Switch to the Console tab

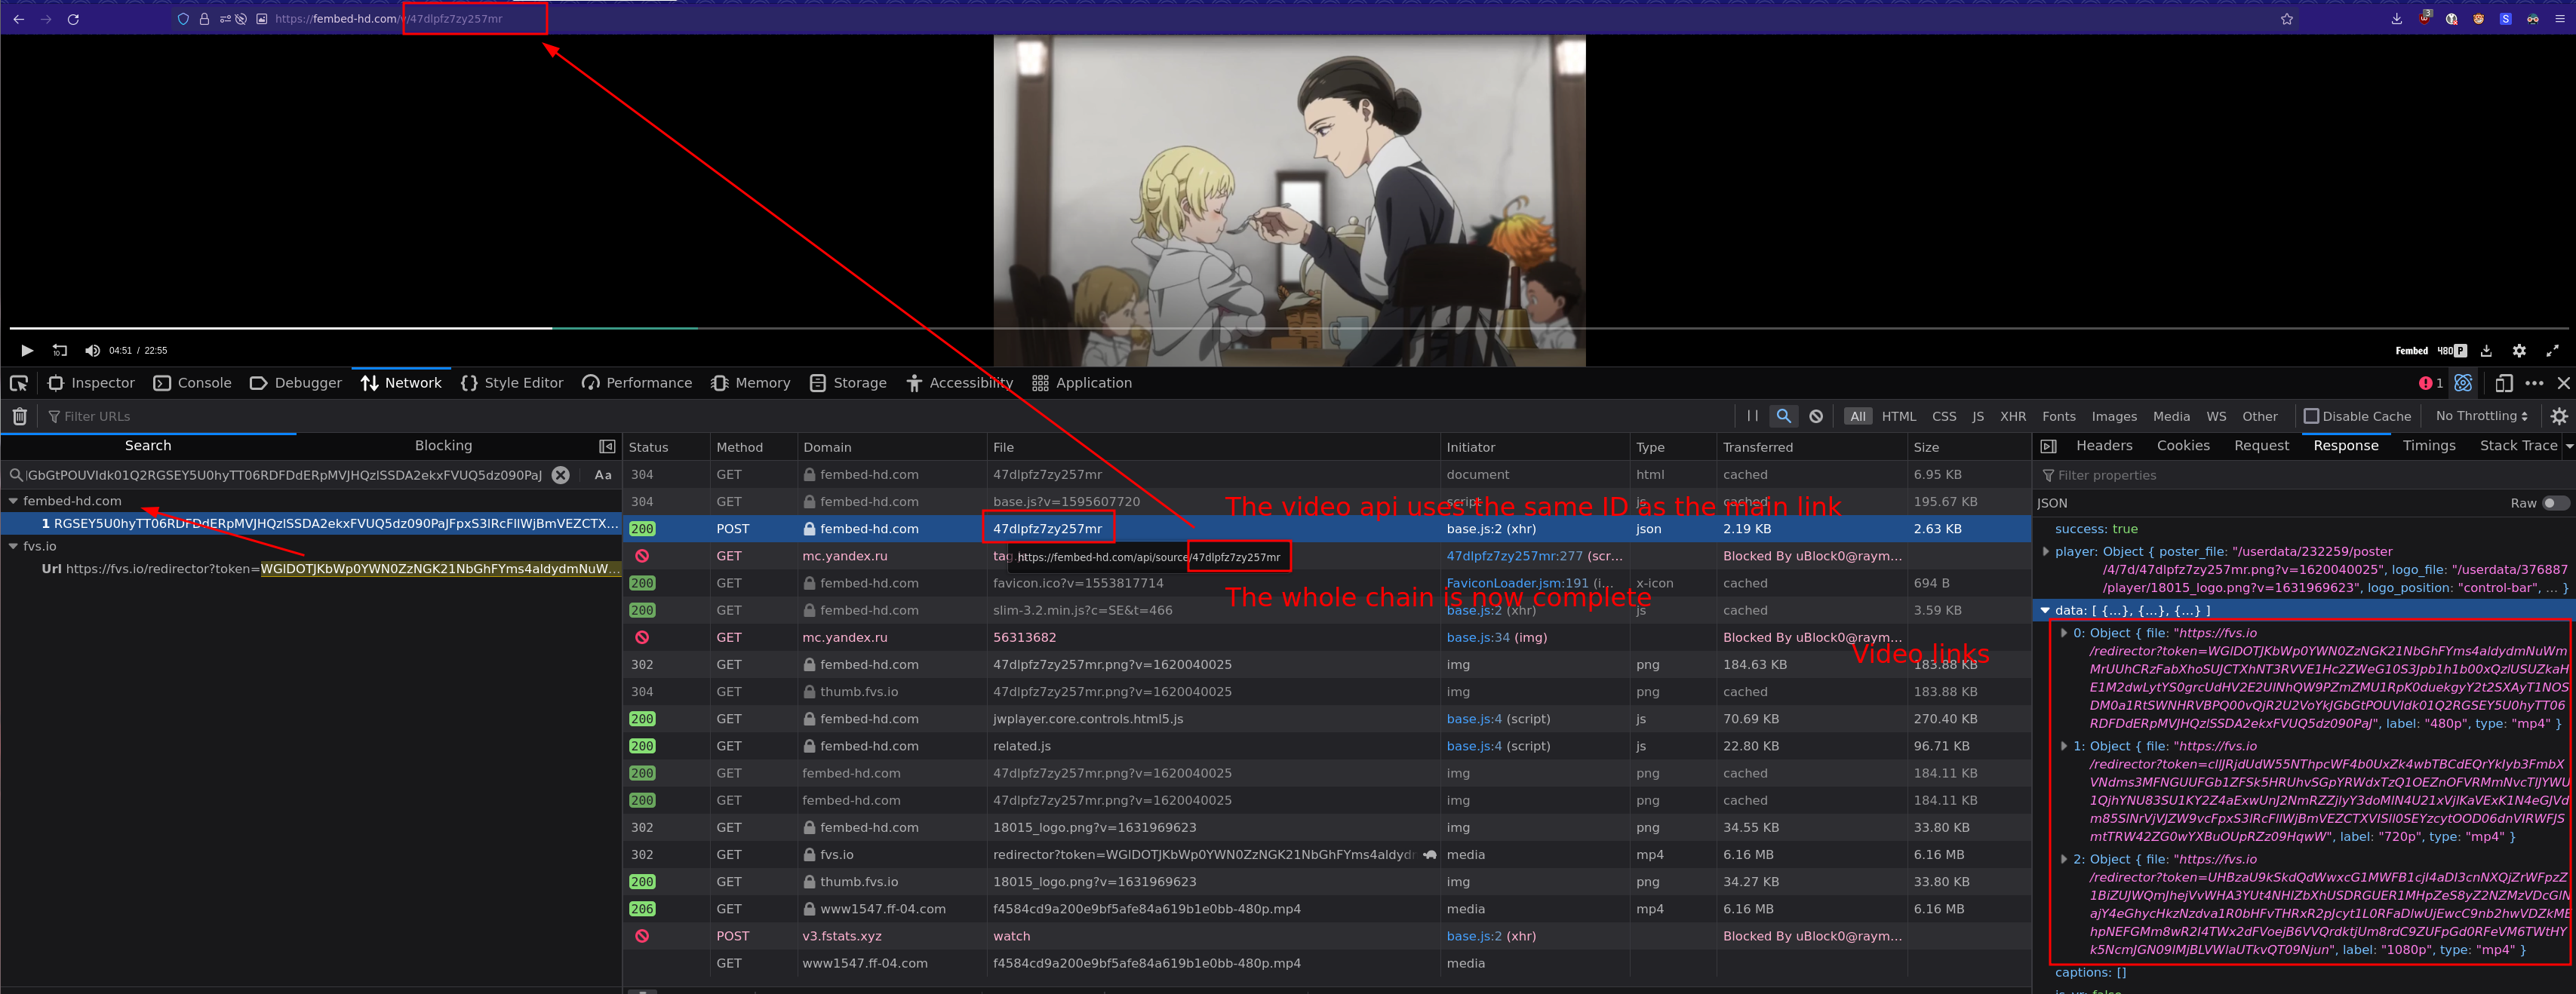(192, 383)
